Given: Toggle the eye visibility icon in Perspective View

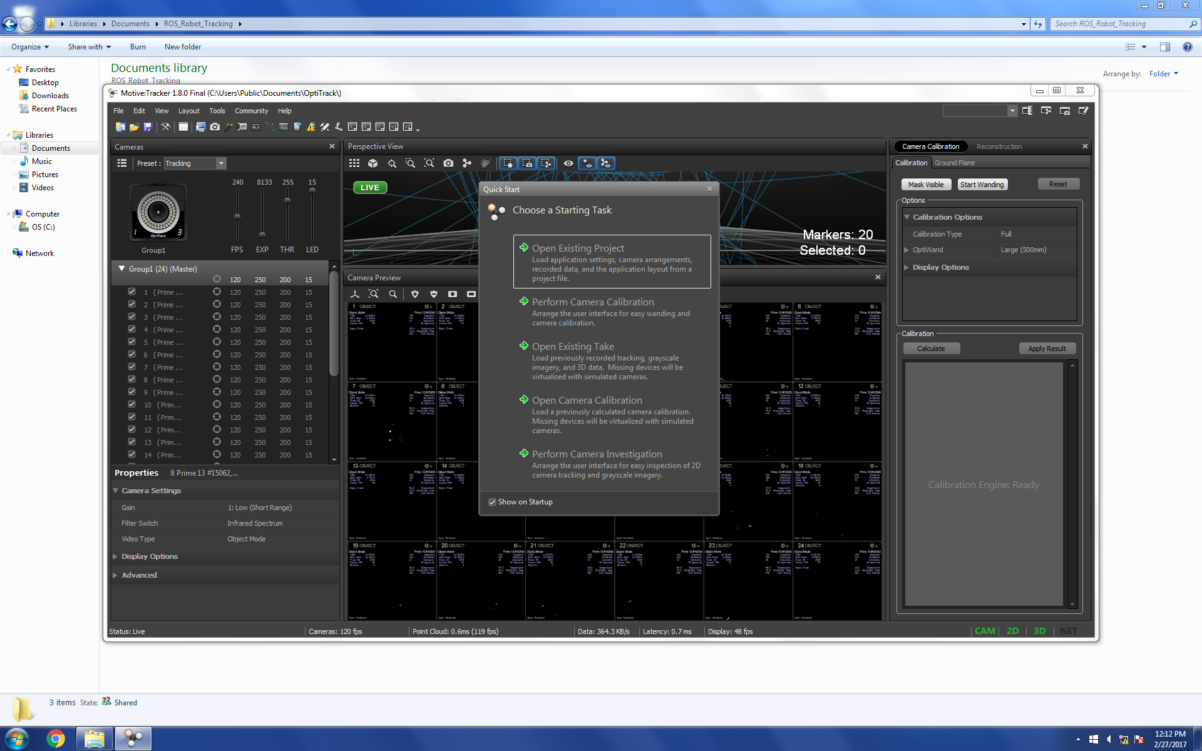Looking at the screenshot, I should point(568,163).
